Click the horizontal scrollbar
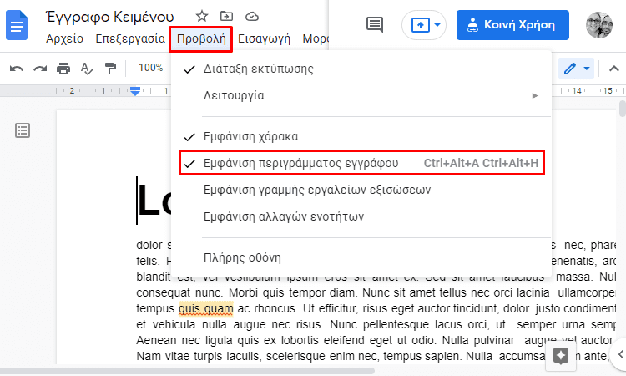The image size is (626, 376). click(187, 371)
